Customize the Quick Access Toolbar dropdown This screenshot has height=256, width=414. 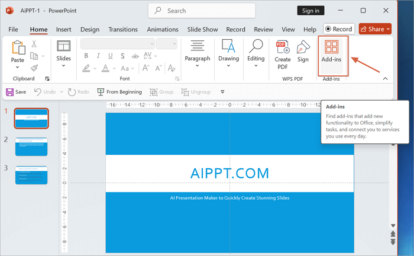[222, 92]
